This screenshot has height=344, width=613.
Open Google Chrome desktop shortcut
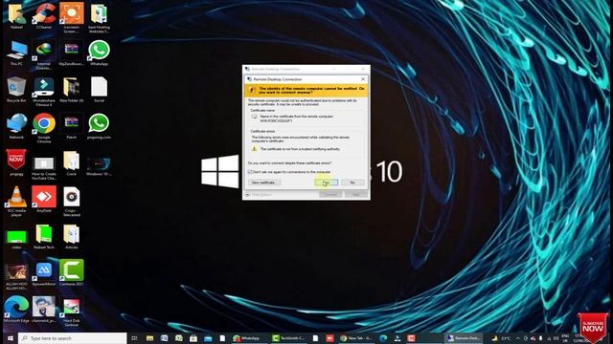pos(44,128)
